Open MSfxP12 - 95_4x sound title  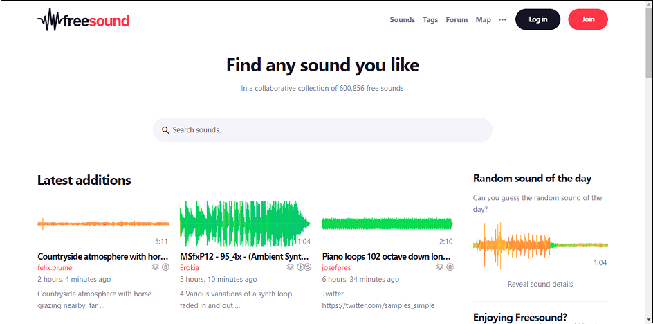245,256
